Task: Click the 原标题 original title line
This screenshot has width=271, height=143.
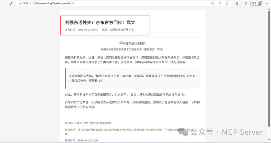Action: (x=88, y=123)
